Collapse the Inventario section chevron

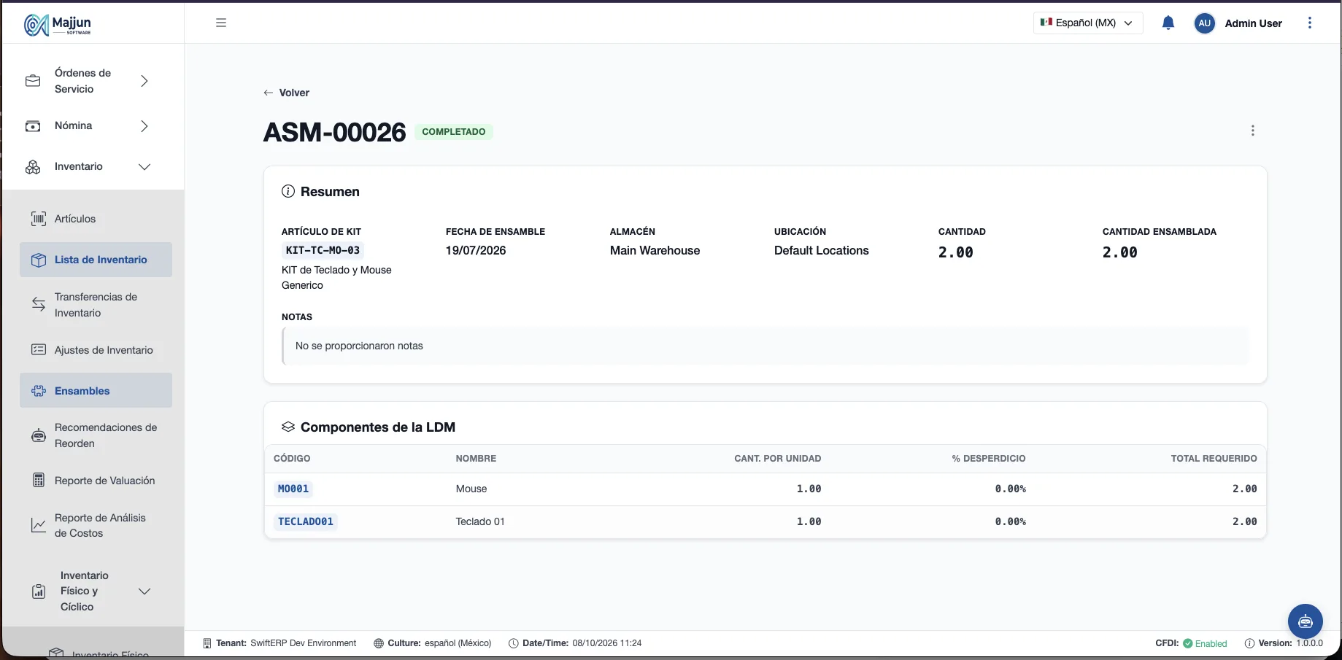tap(144, 167)
